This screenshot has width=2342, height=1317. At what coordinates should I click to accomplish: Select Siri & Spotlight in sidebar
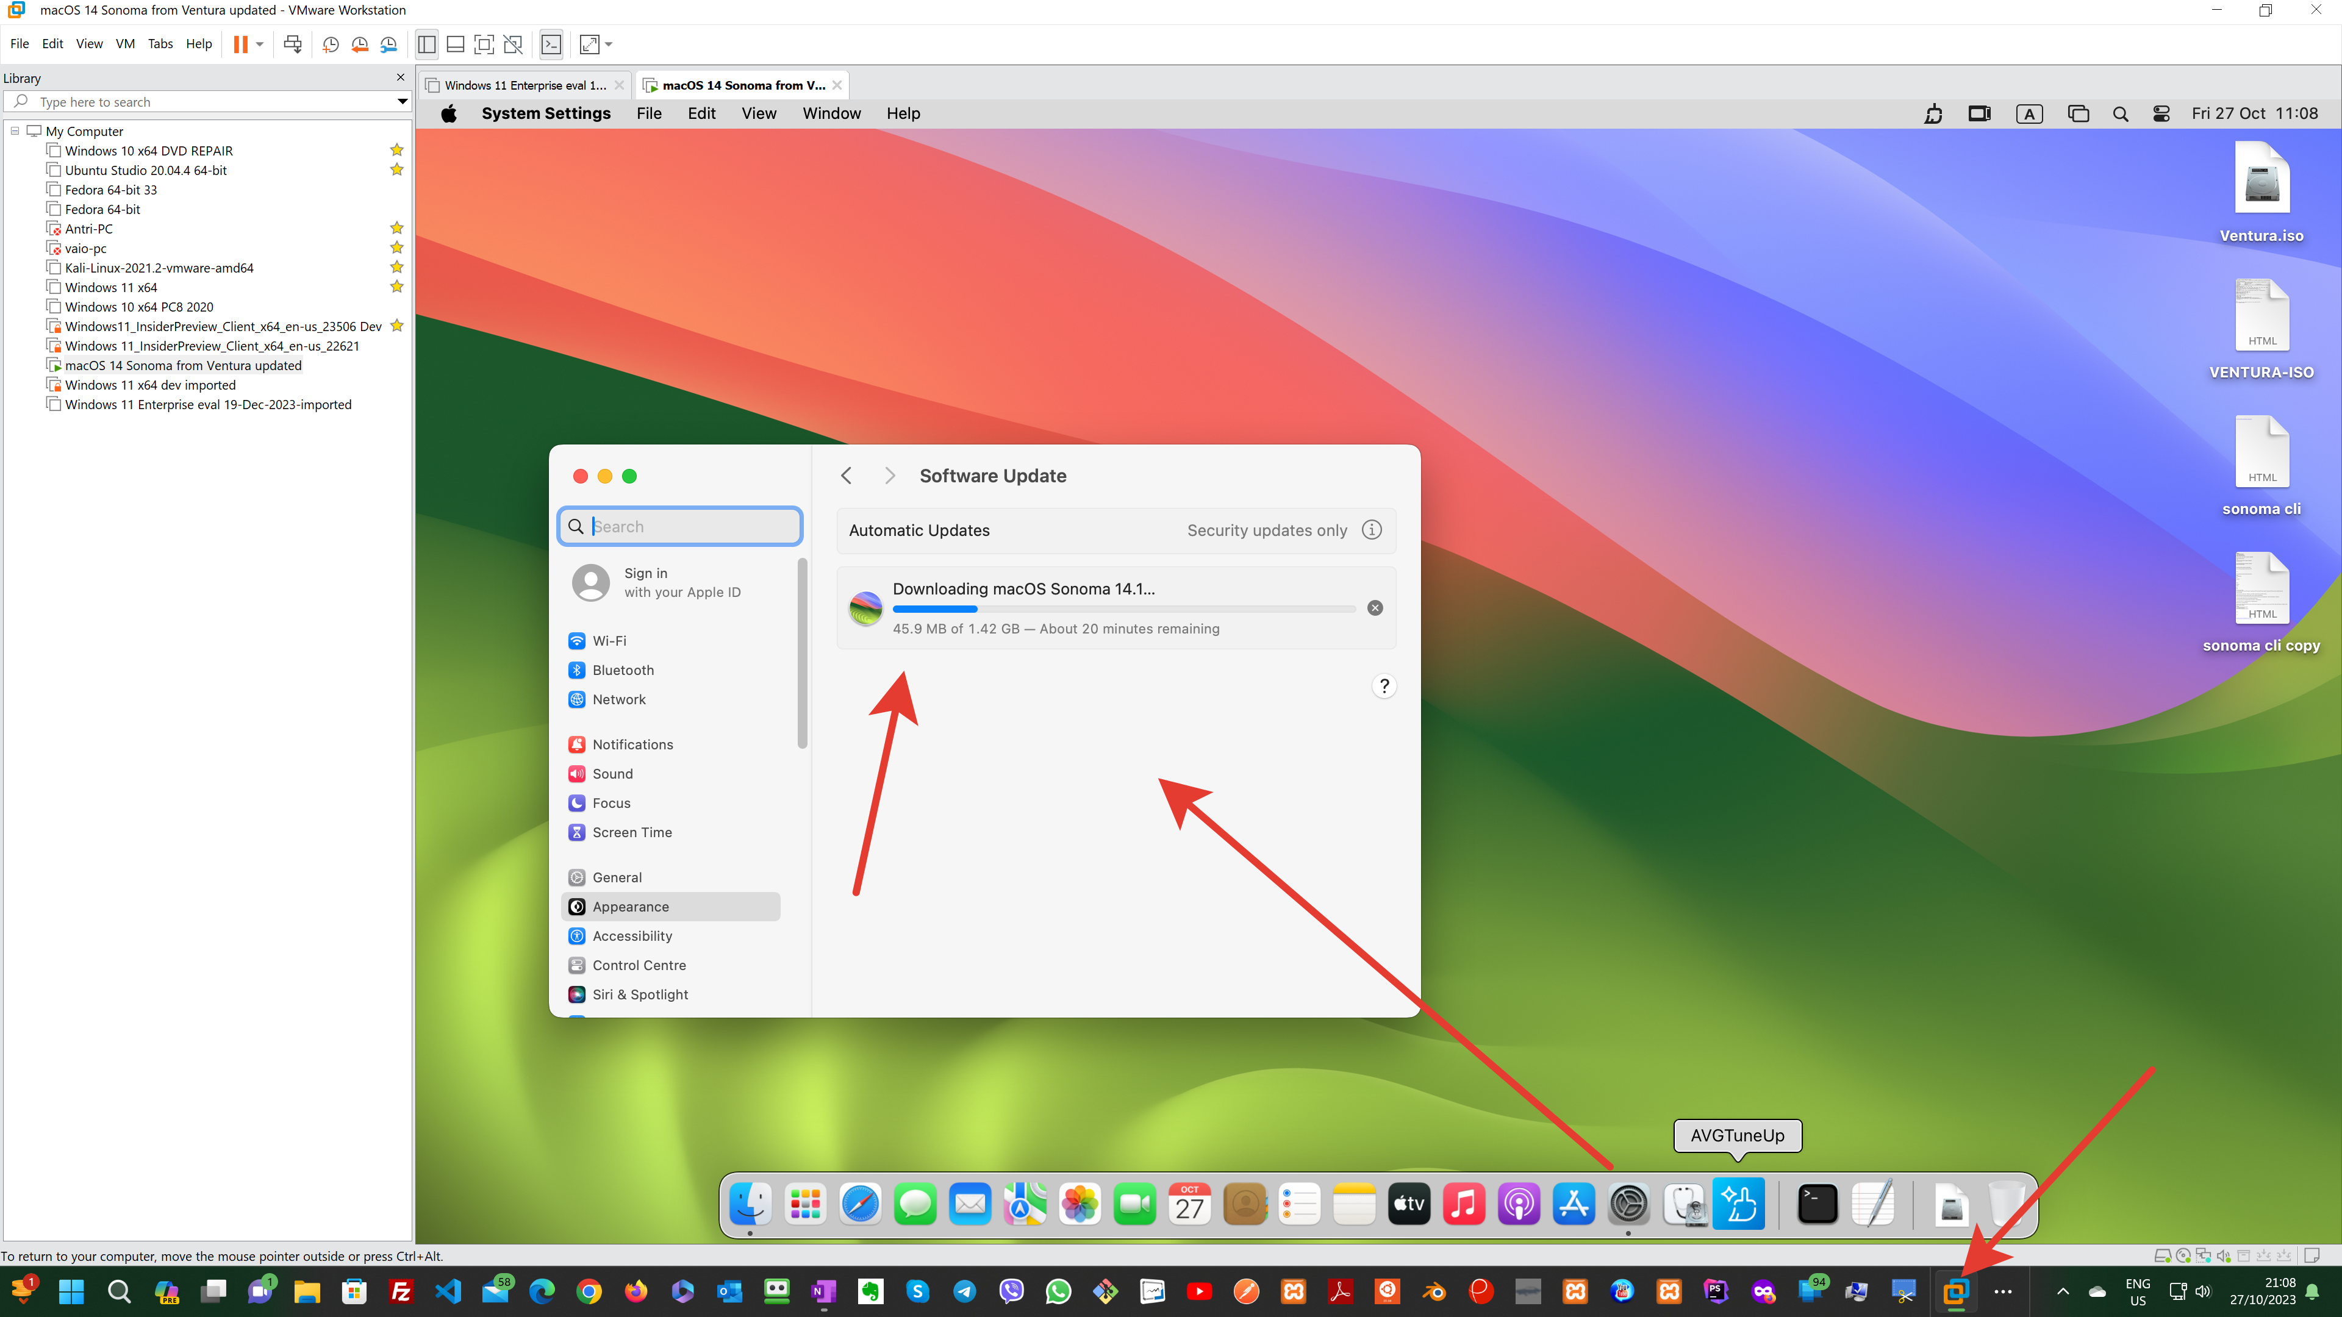[x=670, y=994]
